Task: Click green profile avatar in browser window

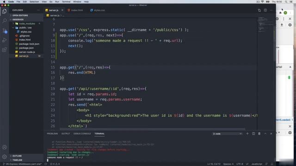Action: coord(285,13)
